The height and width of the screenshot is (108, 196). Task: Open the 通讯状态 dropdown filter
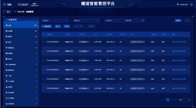point(86,20)
